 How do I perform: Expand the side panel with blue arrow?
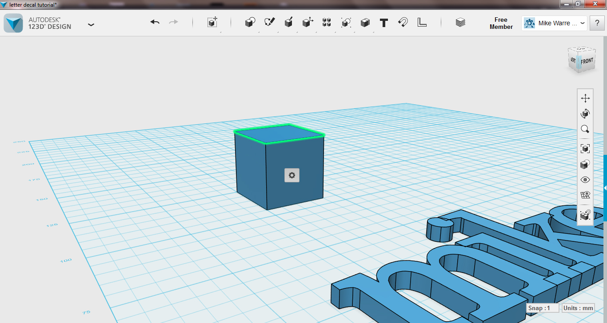point(605,188)
